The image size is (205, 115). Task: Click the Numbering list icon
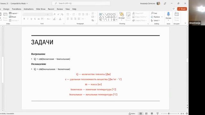[74, 14]
